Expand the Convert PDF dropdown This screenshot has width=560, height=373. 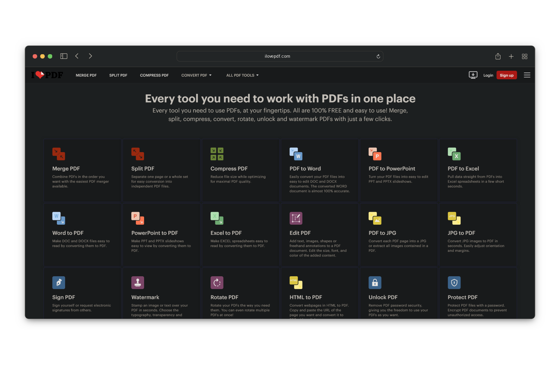tap(196, 75)
